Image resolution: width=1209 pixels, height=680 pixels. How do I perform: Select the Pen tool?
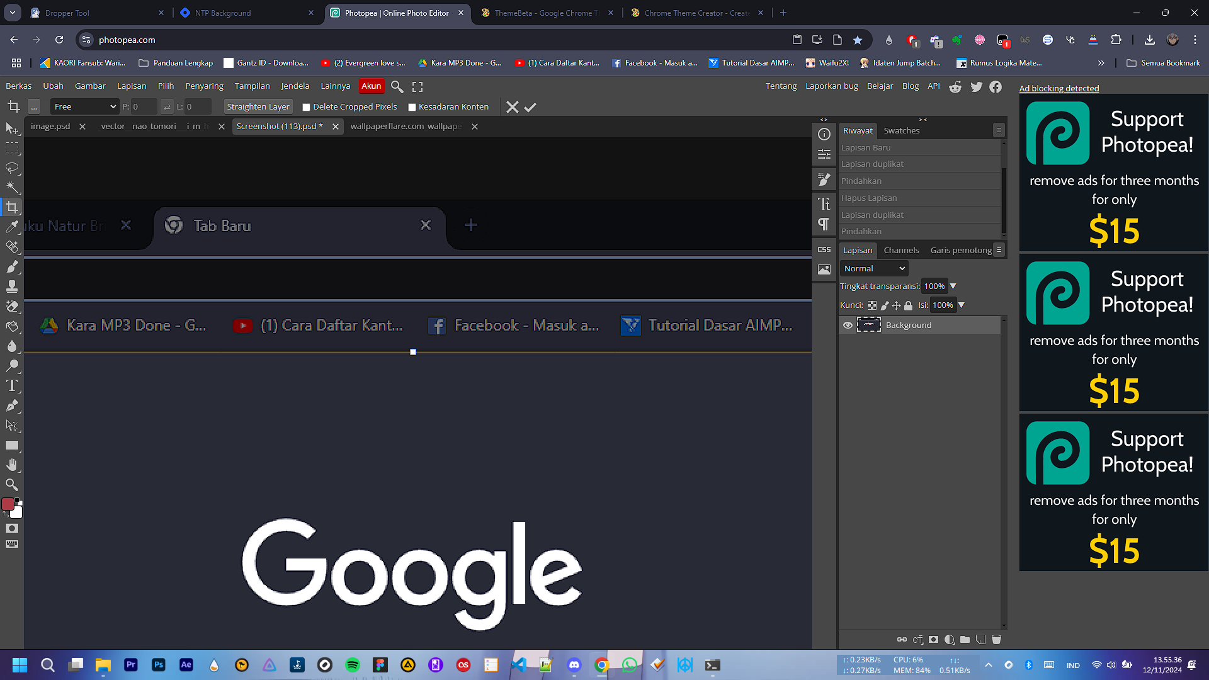[x=12, y=405]
